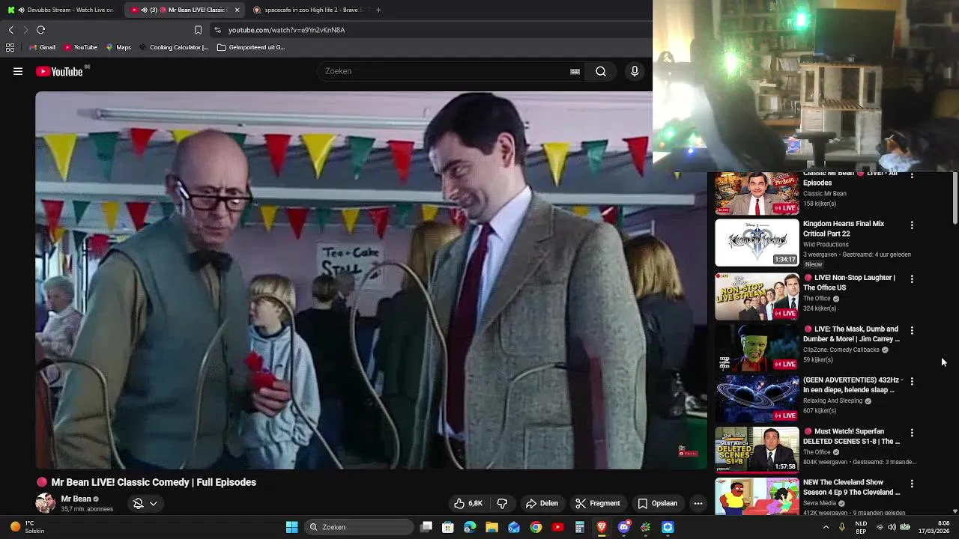Open options for 432Hz live stream
This screenshot has width=959, height=539.
(912, 381)
